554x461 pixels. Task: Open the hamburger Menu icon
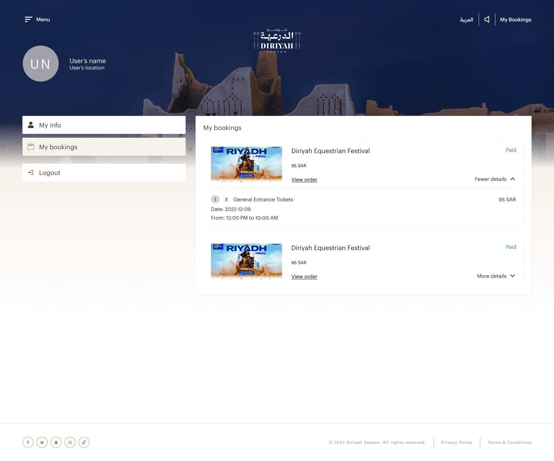pyautogui.click(x=29, y=20)
